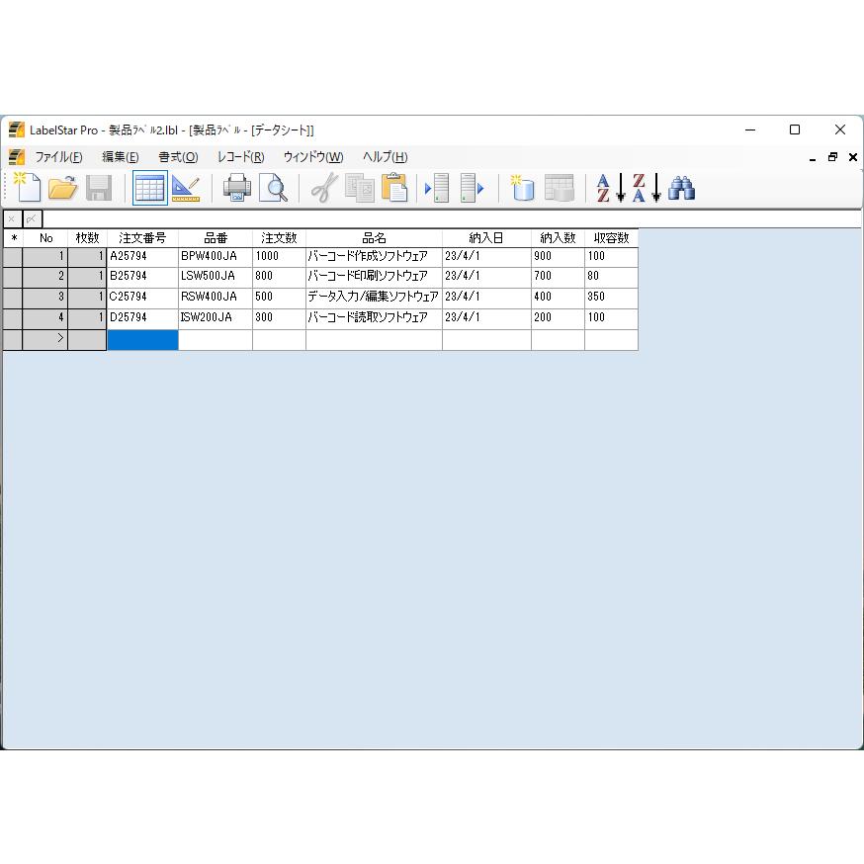This screenshot has height=864, width=864.
Task: Paste clipboard contents
Action: click(x=394, y=188)
